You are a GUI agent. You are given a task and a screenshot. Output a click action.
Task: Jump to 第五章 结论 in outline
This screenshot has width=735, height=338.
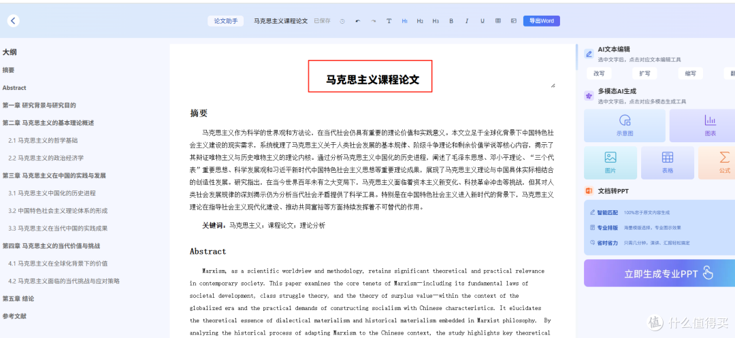tap(18, 299)
